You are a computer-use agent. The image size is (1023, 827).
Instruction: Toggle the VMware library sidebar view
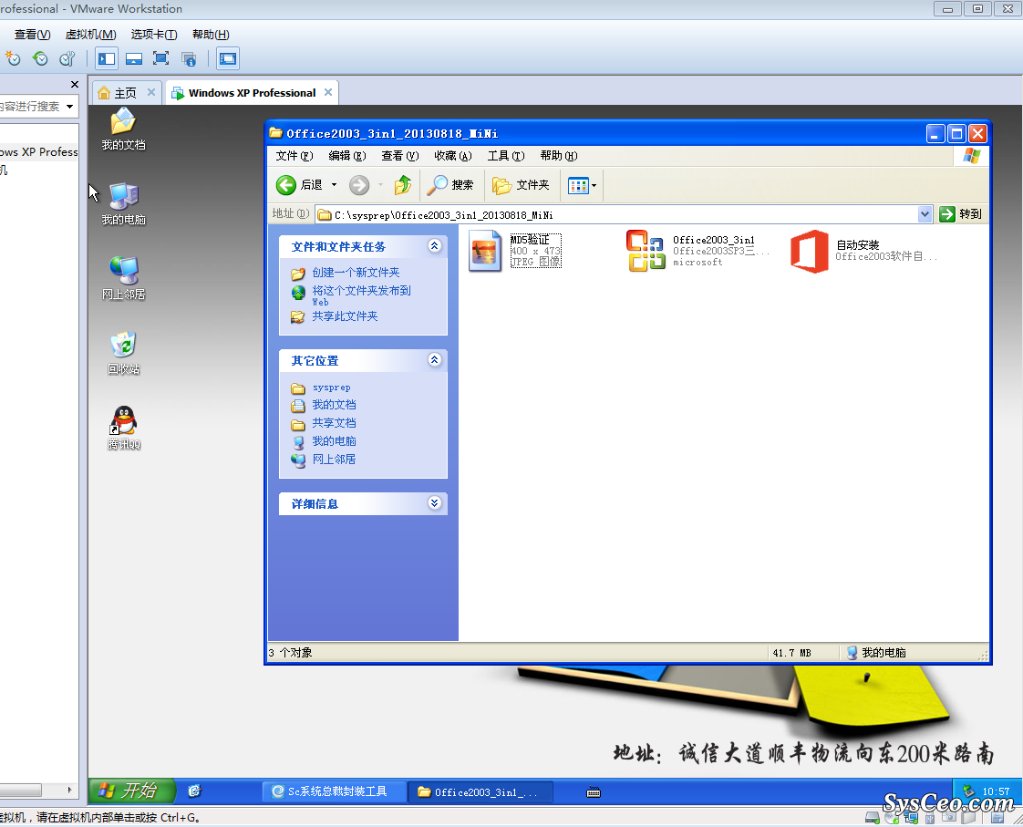point(107,58)
